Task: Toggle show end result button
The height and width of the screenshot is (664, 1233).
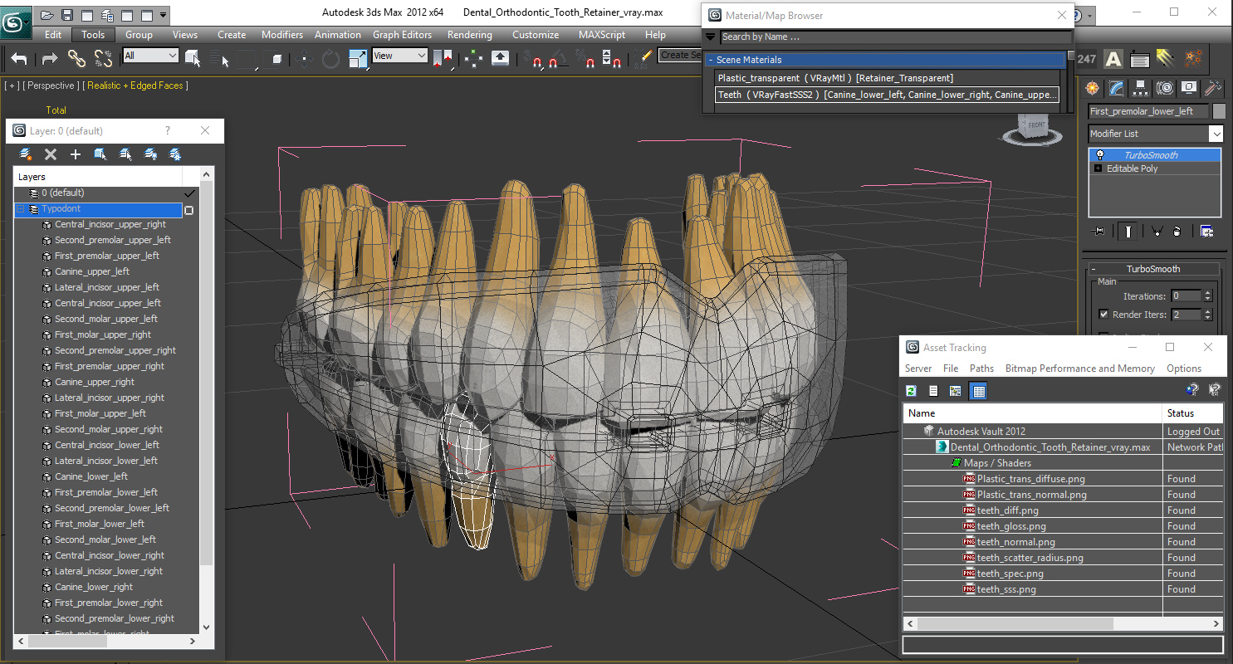Action: (x=1128, y=232)
